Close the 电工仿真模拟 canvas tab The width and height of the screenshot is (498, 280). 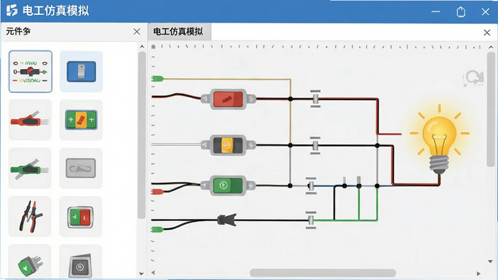click(x=487, y=32)
